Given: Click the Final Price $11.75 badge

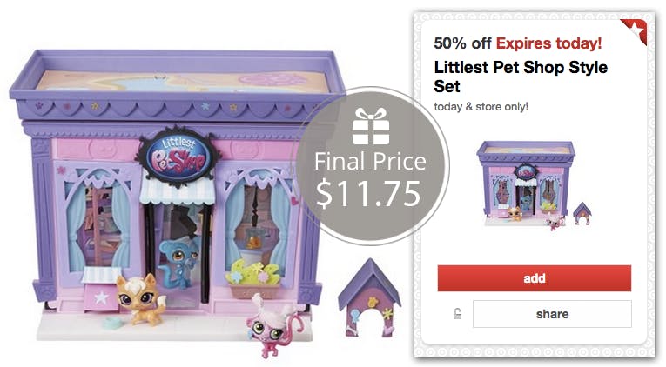Looking at the screenshot, I should click(x=370, y=166).
